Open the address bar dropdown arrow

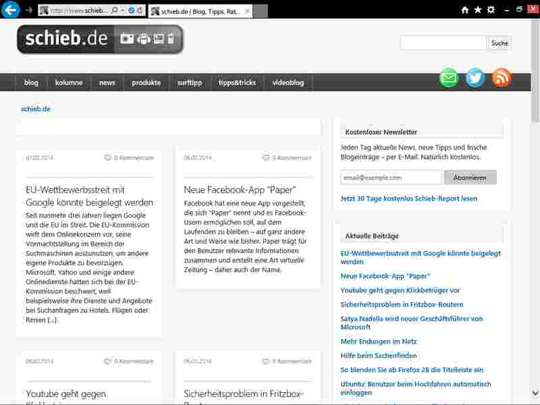coord(123,10)
